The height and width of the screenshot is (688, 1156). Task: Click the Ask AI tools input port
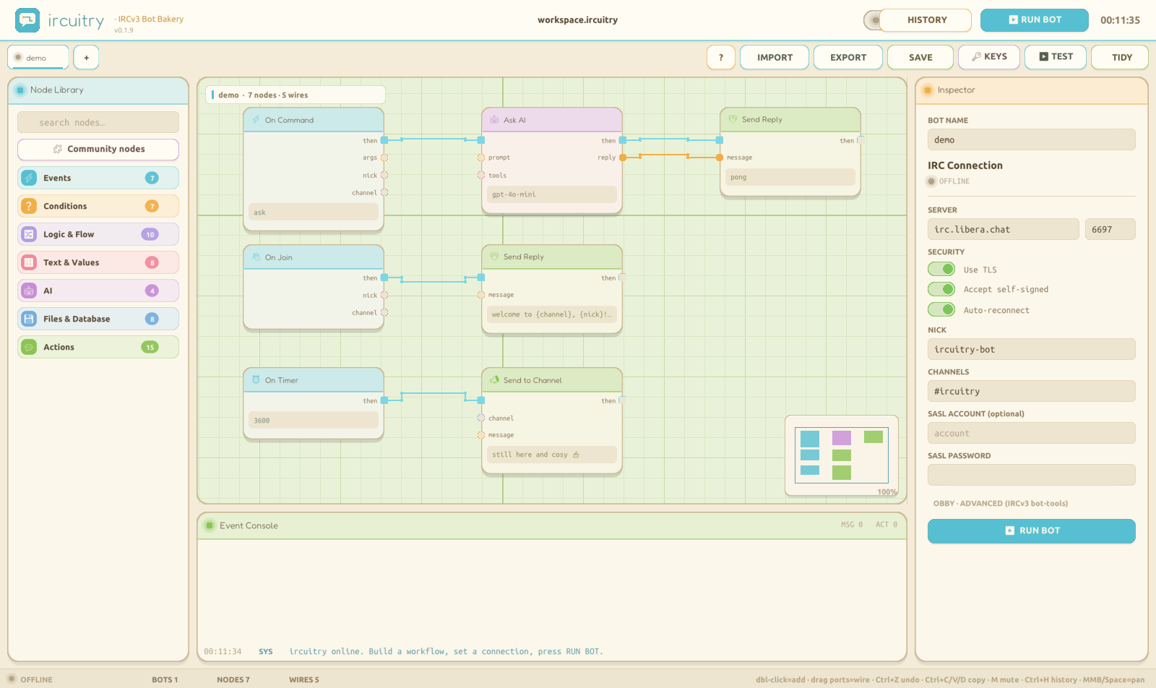pyautogui.click(x=481, y=175)
